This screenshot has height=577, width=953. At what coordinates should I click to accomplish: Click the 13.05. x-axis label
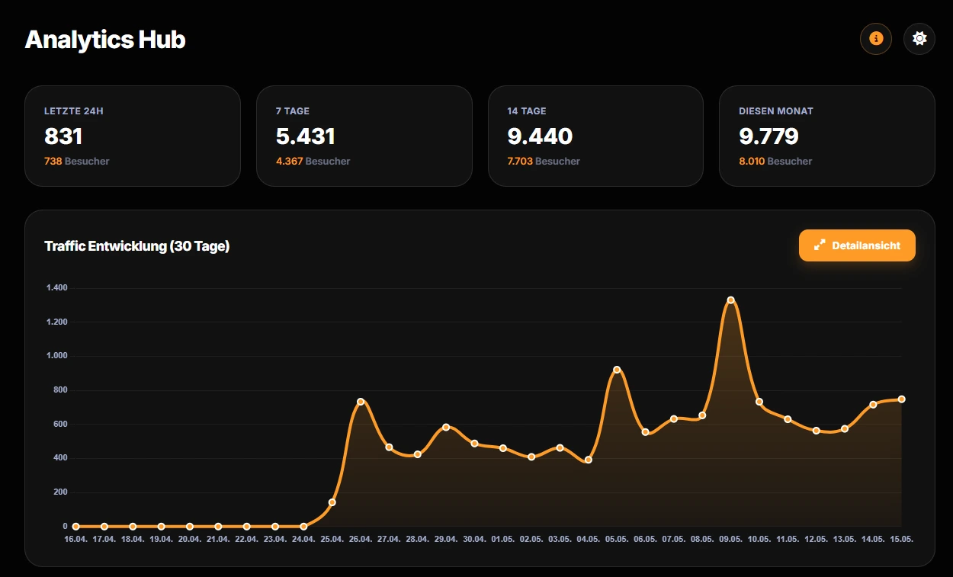(x=845, y=539)
